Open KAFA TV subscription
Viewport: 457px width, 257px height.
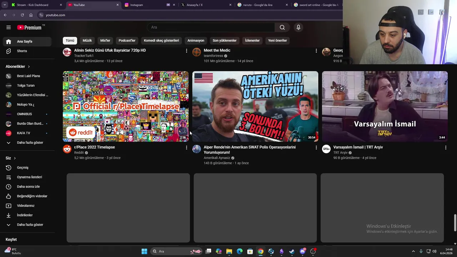27,133
